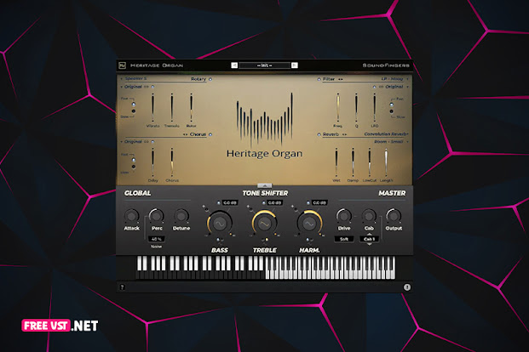Select Rotary Fast speed radio button

click(134, 104)
